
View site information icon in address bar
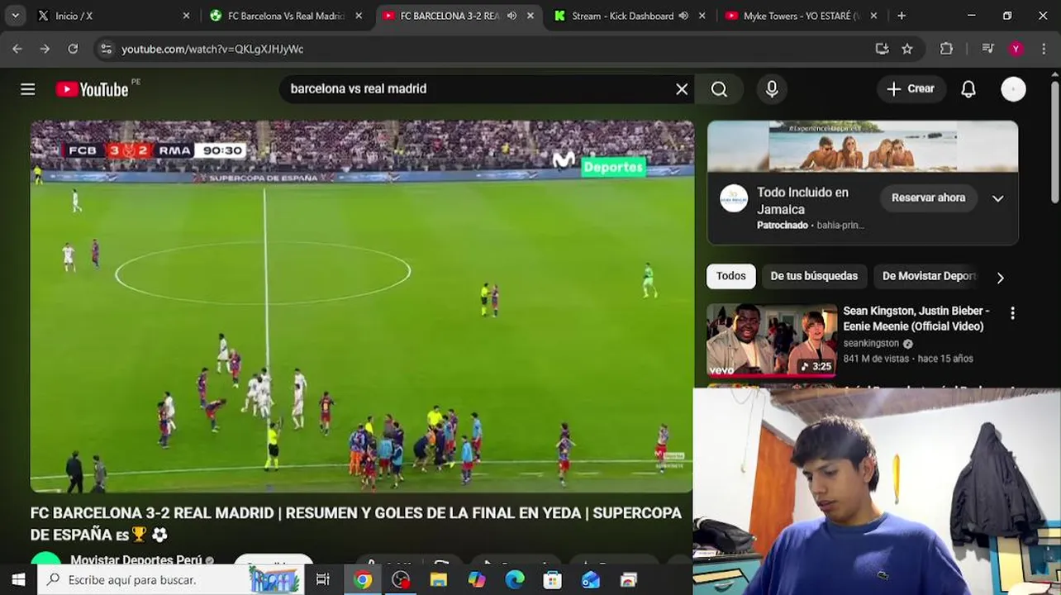(106, 49)
